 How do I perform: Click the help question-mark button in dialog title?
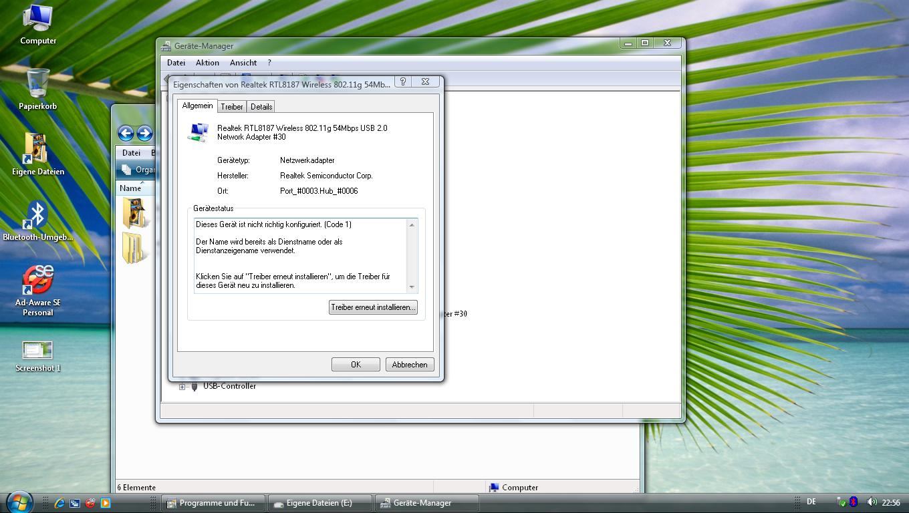click(403, 81)
